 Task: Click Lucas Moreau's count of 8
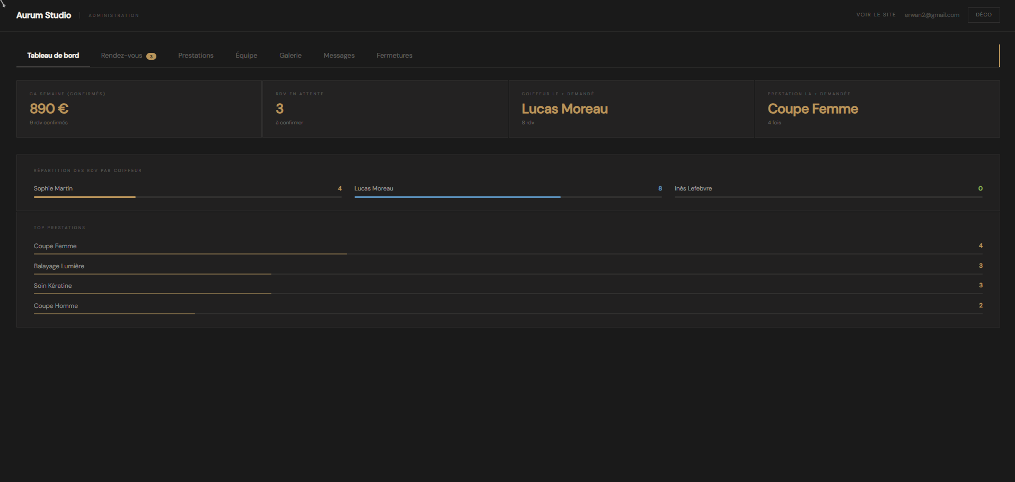660,188
